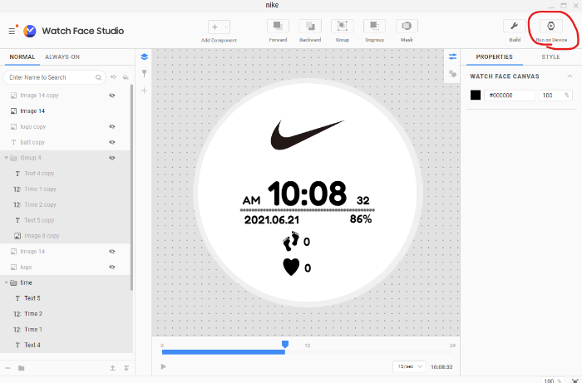Show the batt copy layer
This screenshot has height=383, width=582.
[111, 142]
